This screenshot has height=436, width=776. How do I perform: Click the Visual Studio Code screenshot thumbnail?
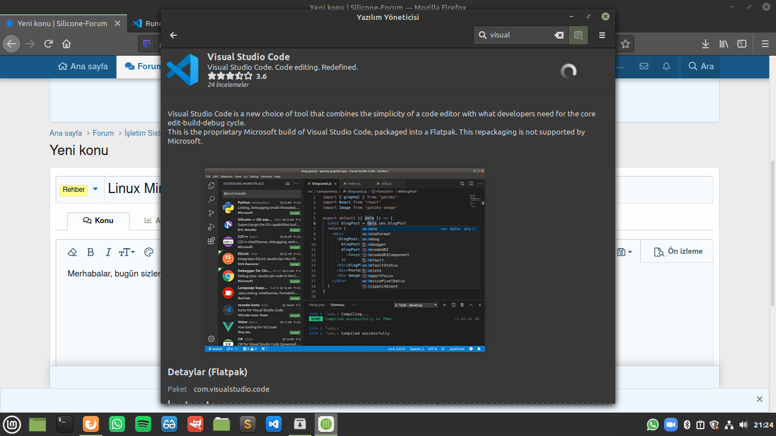[345, 260]
